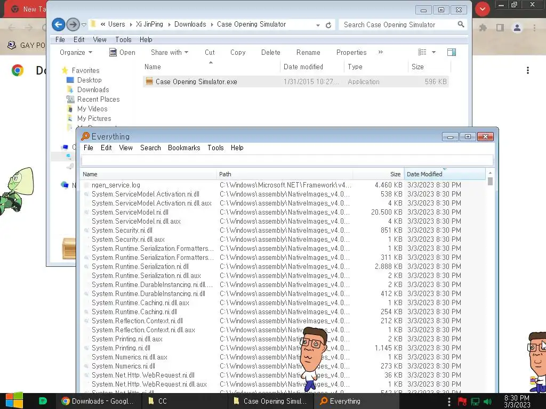Toggle the preview pane icon
This screenshot has height=409, width=546.
pyautogui.click(x=452, y=52)
